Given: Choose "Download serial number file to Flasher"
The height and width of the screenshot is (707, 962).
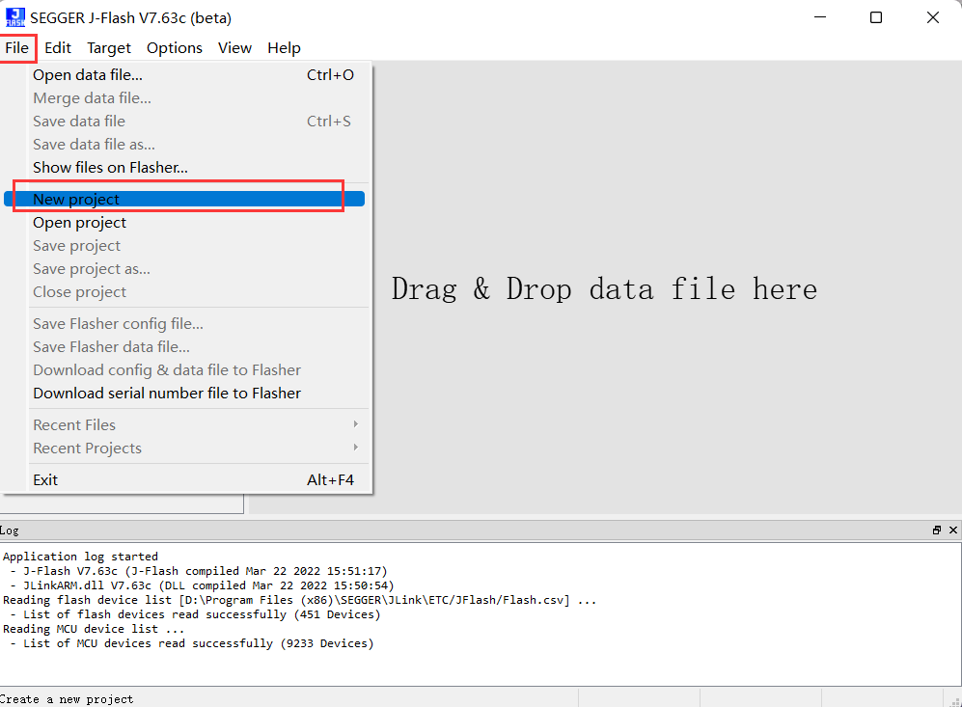Looking at the screenshot, I should (166, 393).
